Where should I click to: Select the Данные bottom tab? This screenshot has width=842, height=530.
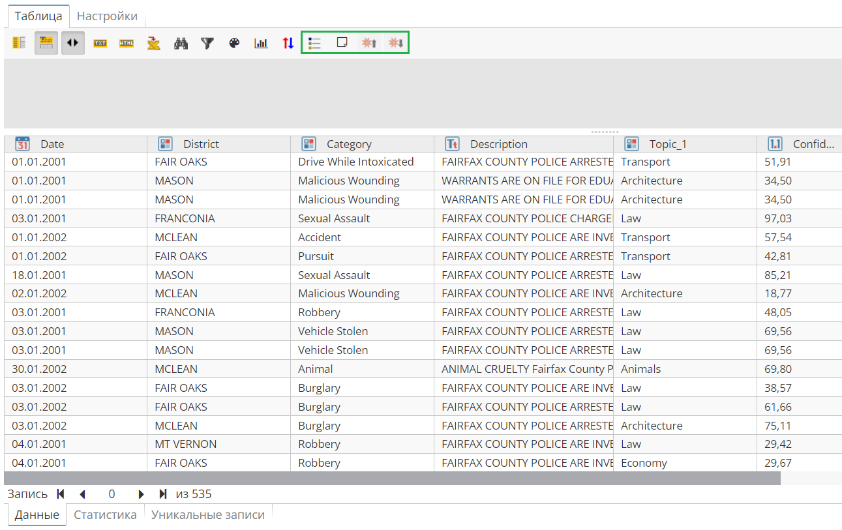37,514
